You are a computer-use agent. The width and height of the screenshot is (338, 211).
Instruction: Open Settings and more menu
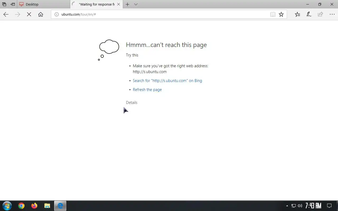tap(332, 15)
